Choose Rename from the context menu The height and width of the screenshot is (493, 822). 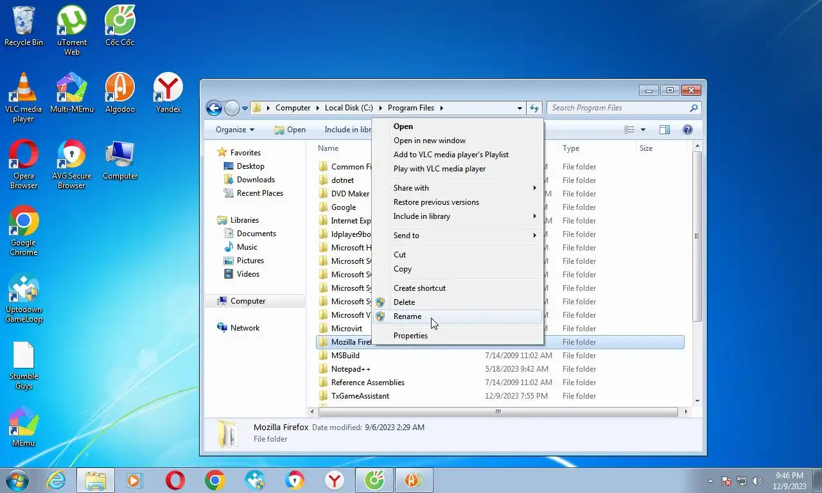pos(458,316)
